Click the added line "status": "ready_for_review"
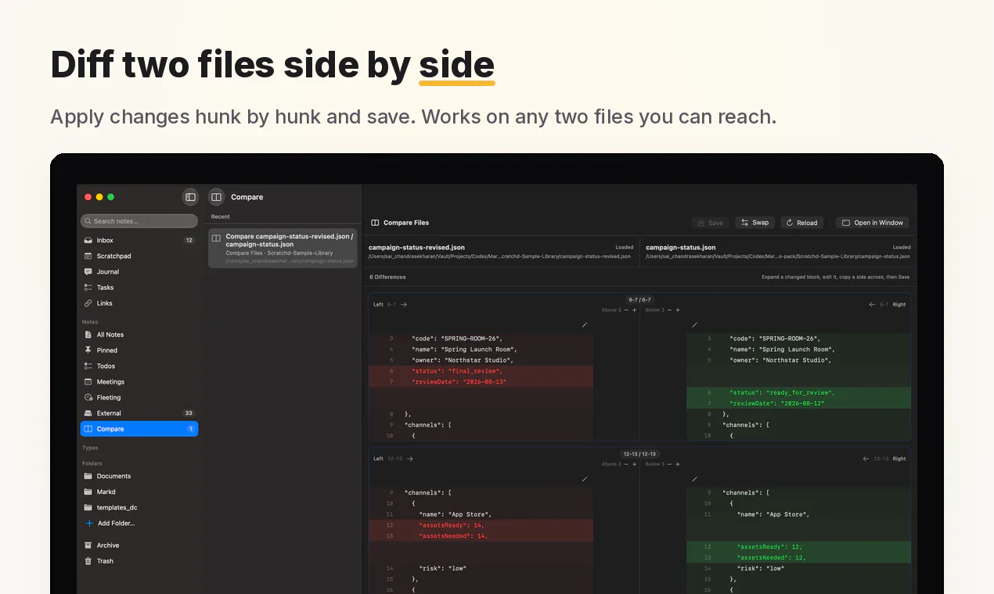The height and width of the screenshot is (594, 994). tap(782, 392)
